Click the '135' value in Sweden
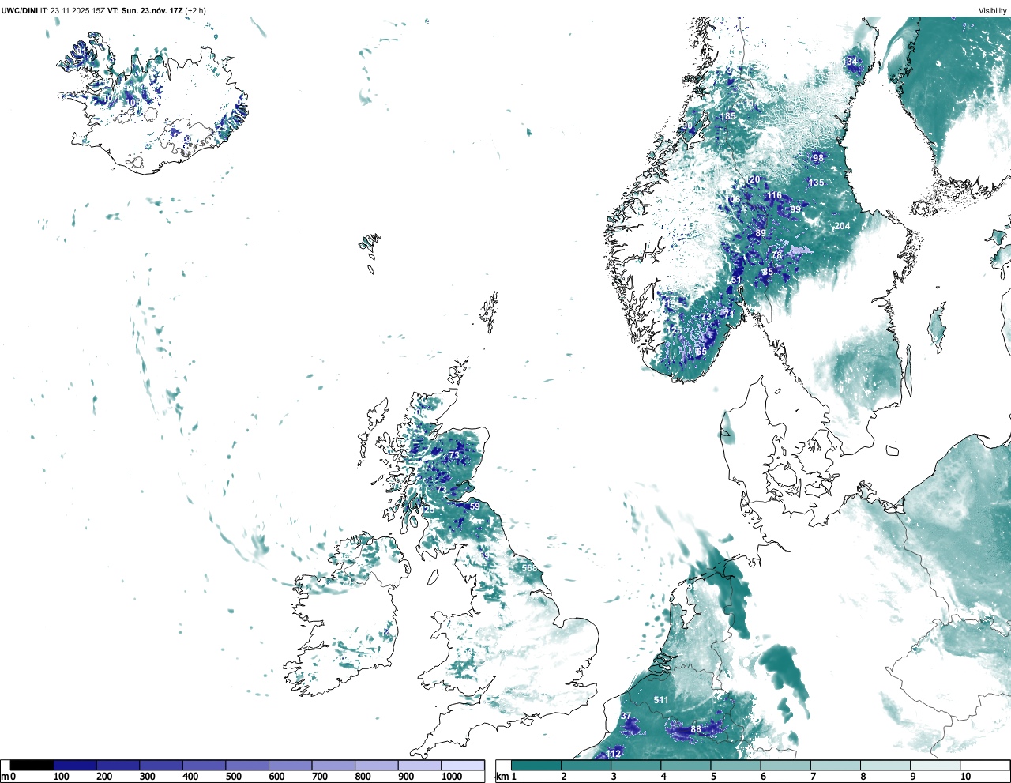The width and height of the screenshot is (1011, 783). [x=816, y=183]
